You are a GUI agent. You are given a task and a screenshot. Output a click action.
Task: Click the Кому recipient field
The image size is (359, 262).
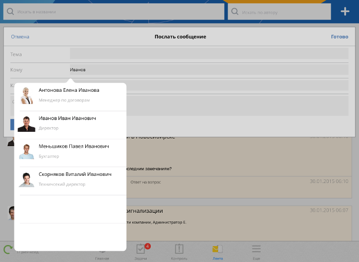click(209, 69)
